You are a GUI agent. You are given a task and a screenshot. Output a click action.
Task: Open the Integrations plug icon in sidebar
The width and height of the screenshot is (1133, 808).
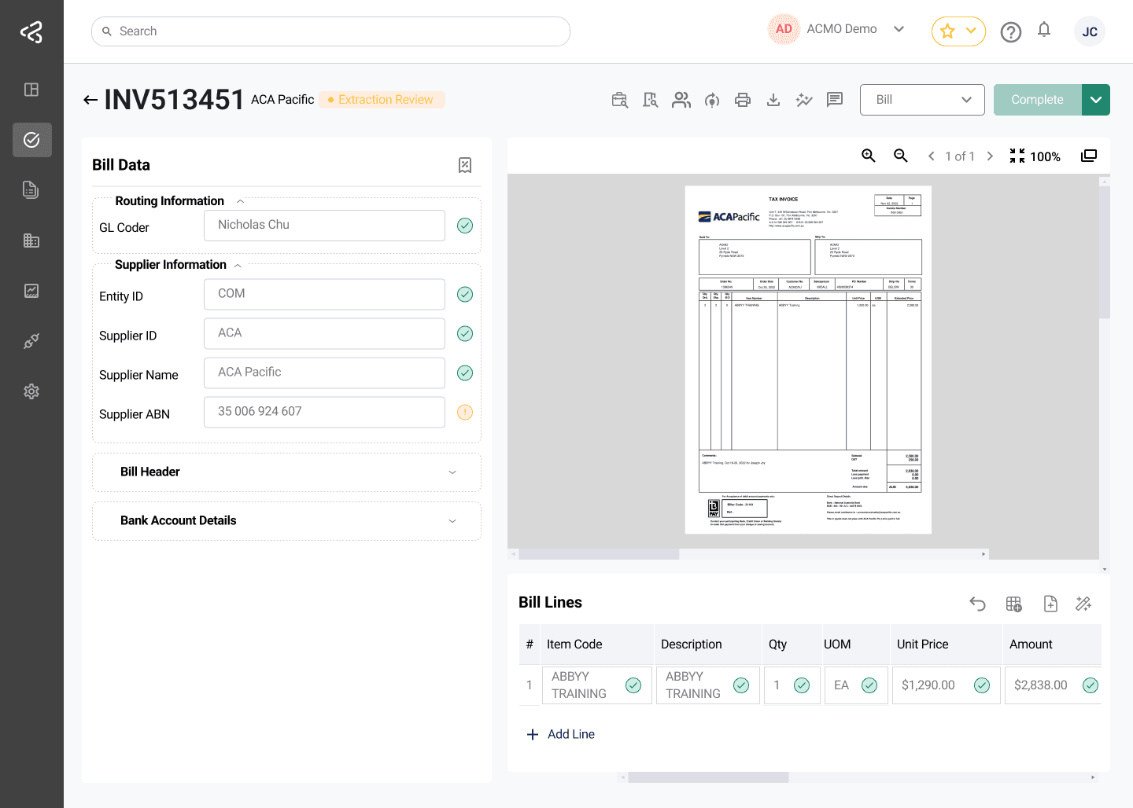(x=31, y=340)
